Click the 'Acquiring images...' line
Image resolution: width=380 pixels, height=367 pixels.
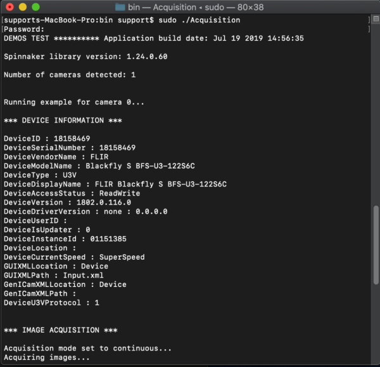click(x=47, y=357)
